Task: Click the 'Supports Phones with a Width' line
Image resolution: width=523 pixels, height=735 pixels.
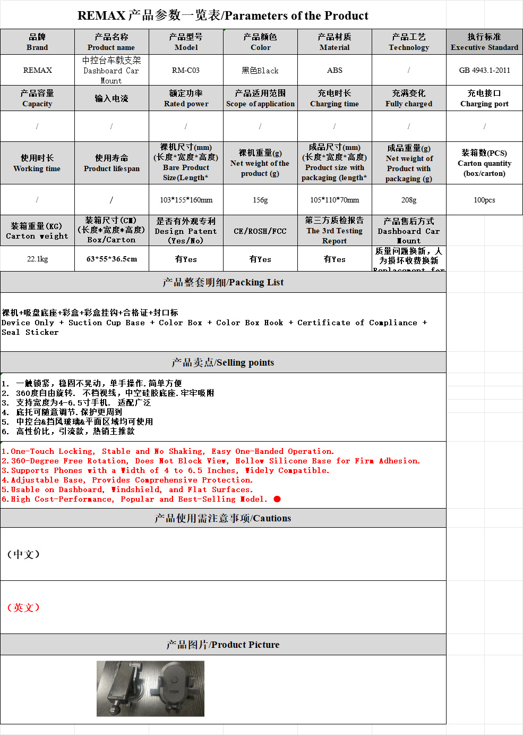Action: point(165,470)
